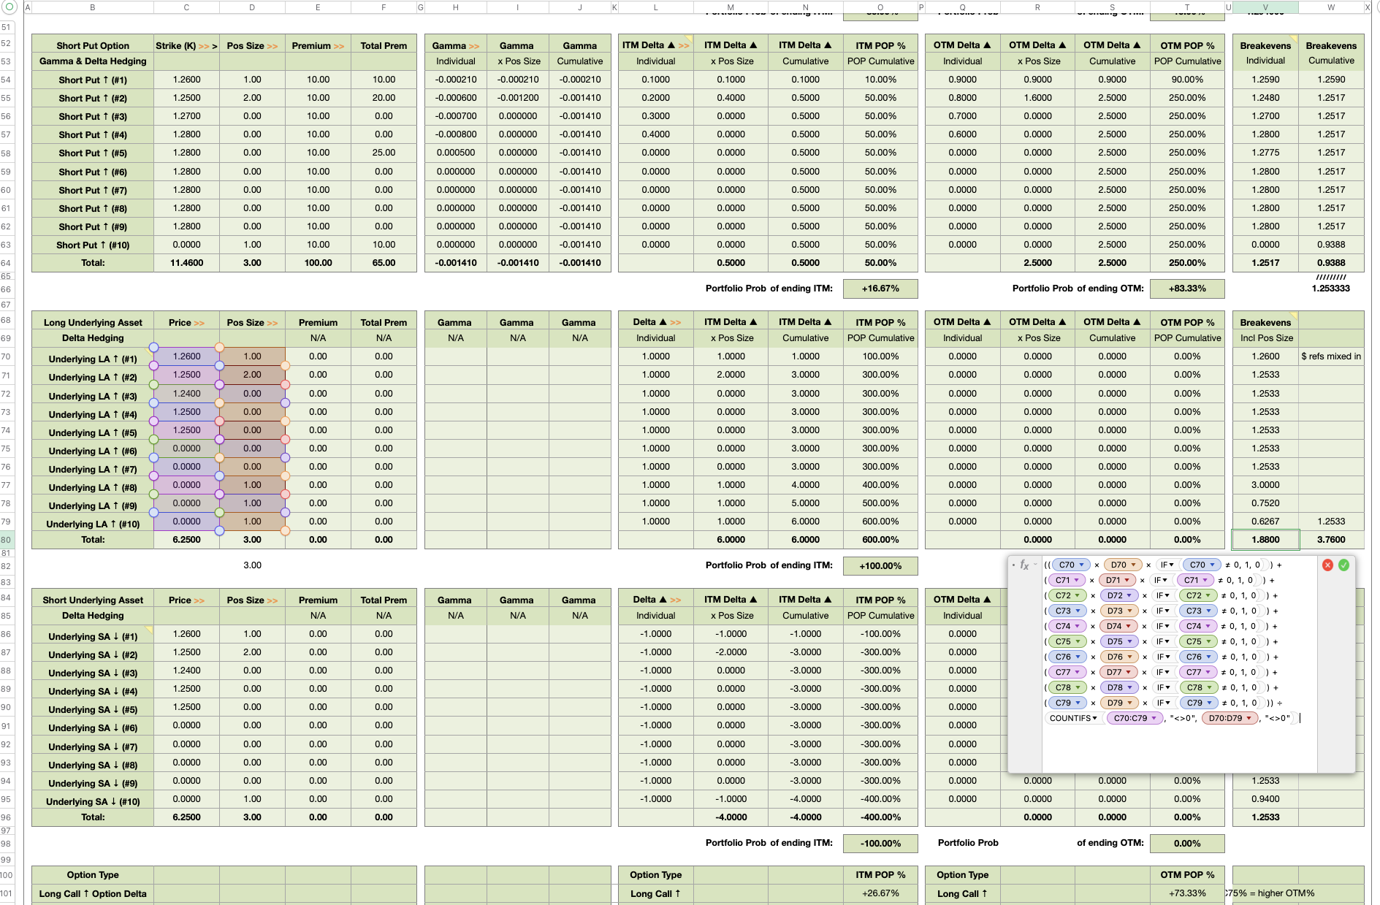Select the IF function token beside D70

(x=1167, y=565)
